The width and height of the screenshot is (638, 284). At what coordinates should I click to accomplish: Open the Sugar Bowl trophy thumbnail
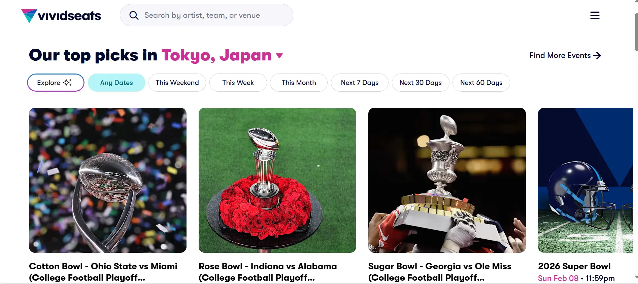click(x=447, y=180)
